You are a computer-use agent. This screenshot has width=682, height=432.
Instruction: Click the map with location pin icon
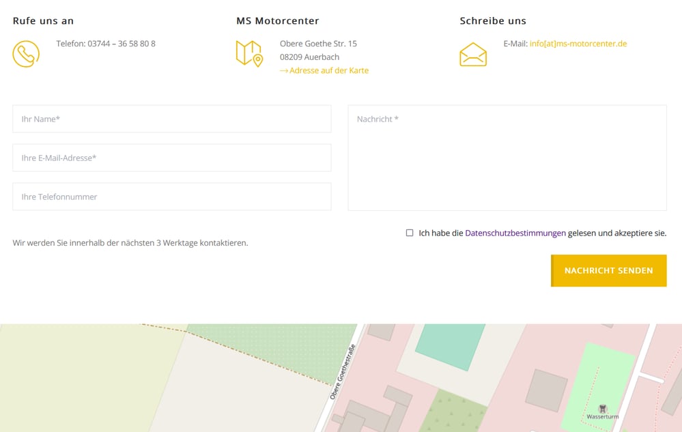point(250,54)
